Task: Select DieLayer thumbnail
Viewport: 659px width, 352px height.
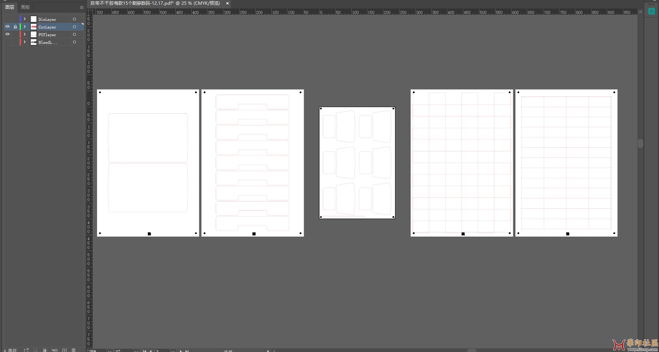Action: click(34, 19)
